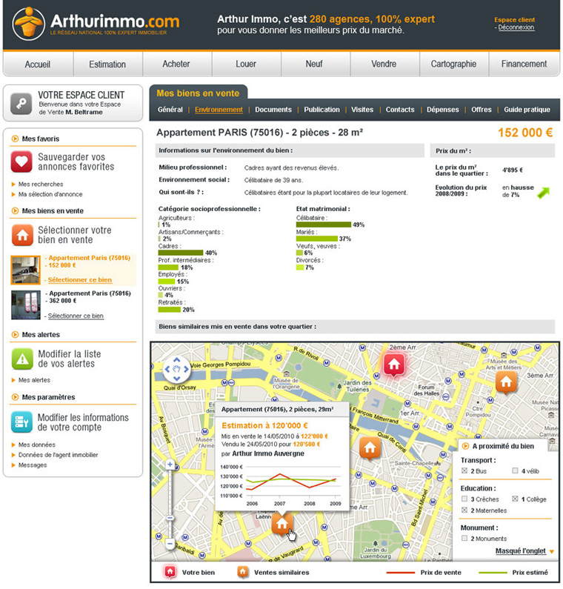
Task: Click the blue account settings icon
Action: click(x=21, y=422)
